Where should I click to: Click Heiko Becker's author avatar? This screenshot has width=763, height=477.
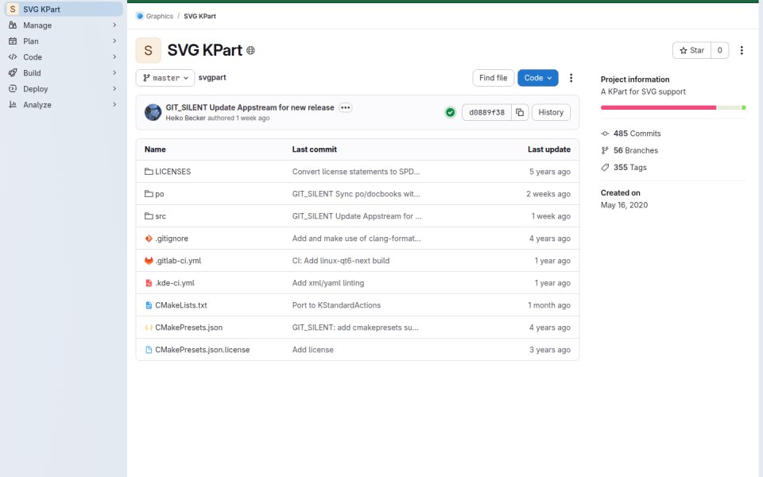click(x=153, y=112)
